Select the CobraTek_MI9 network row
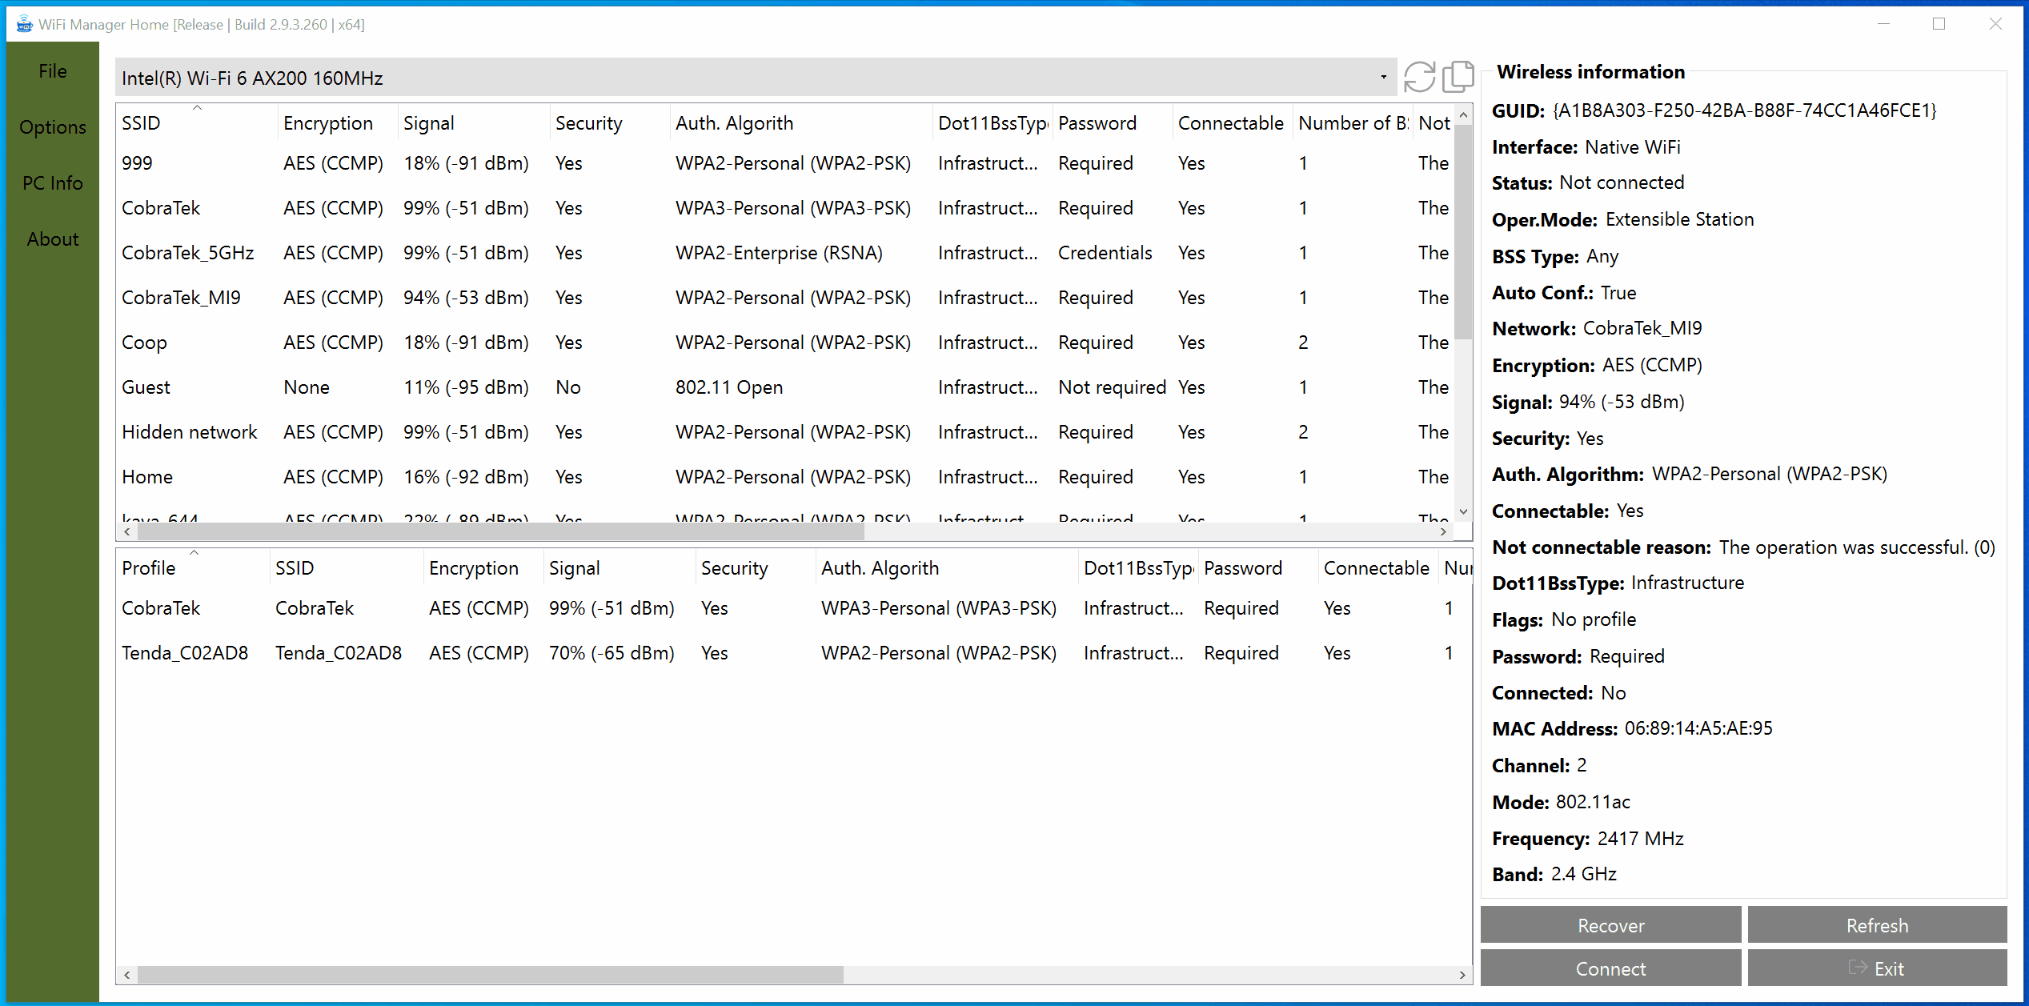The width and height of the screenshot is (2029, 1006). pyautogui.click(x=784, y=298)
